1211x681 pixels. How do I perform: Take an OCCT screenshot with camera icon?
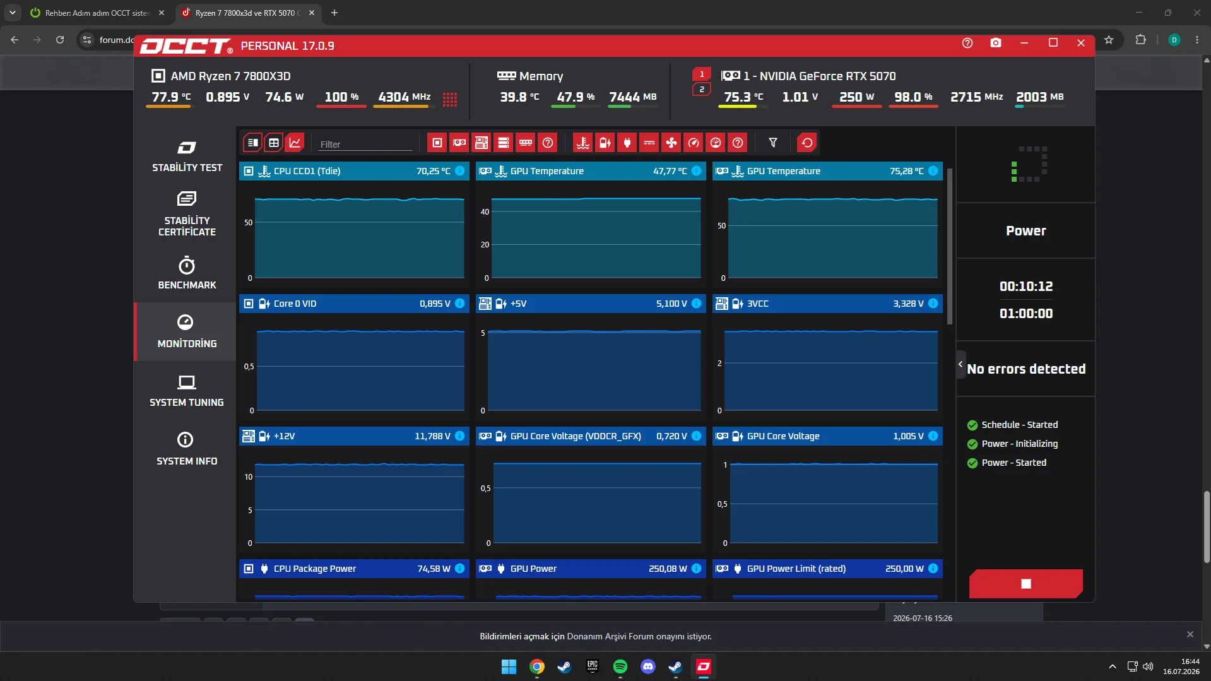996,43
